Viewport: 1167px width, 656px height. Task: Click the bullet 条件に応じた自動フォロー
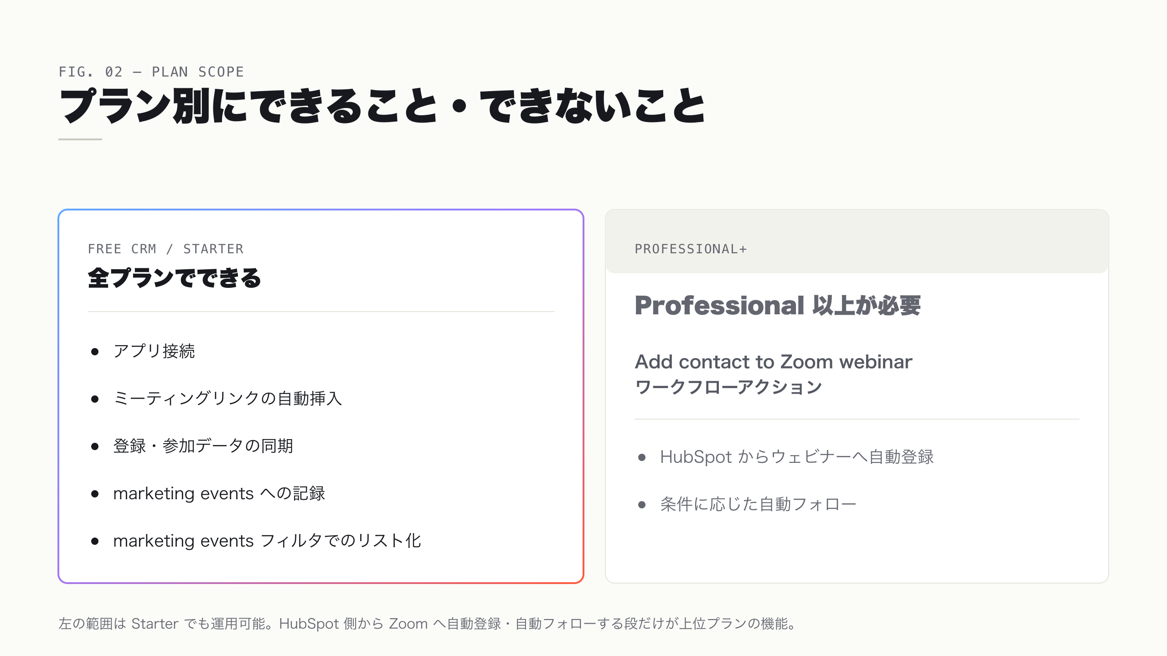(x=759, y=504)
